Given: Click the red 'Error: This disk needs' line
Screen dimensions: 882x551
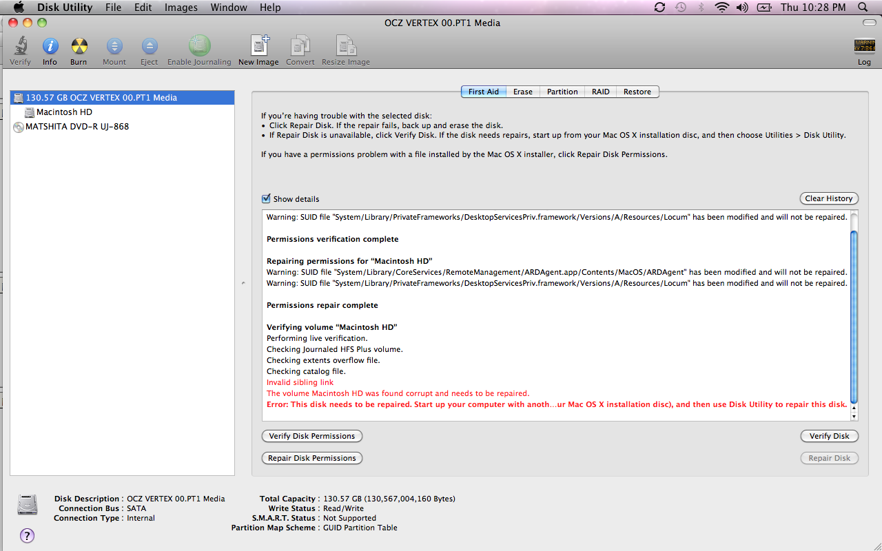Looking at the screenshot, I should [557, 404].
